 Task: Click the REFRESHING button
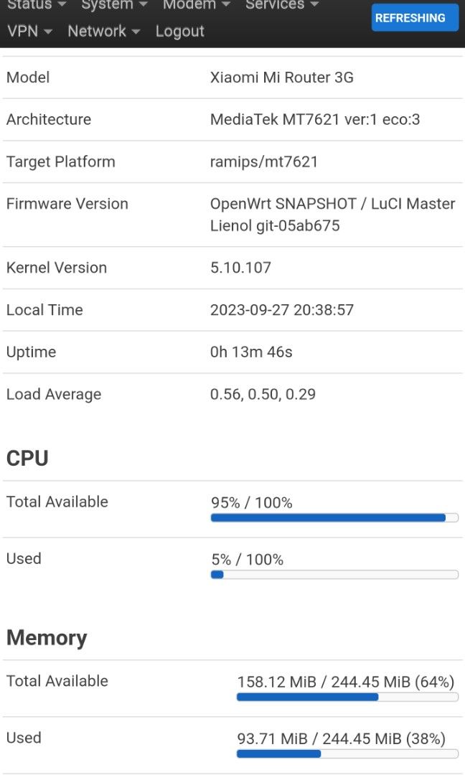(415, 17)
